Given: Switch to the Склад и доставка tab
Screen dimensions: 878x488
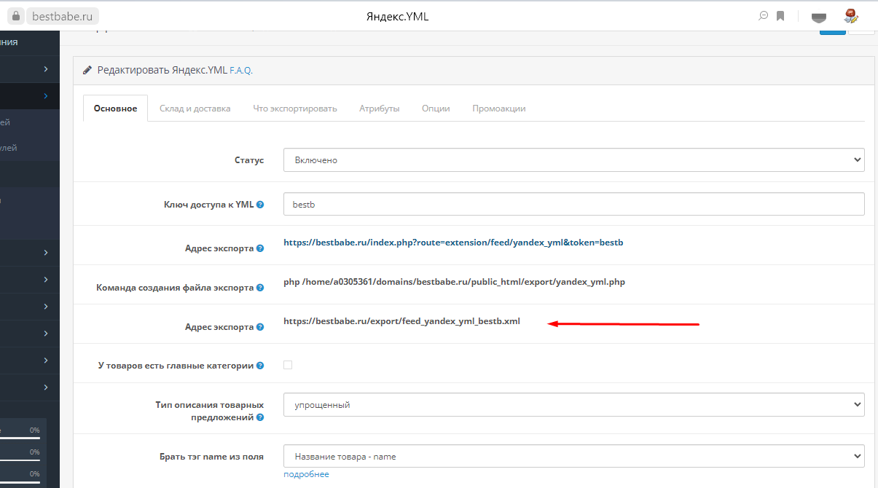Looking at the screenshot, I should point(195,109).
